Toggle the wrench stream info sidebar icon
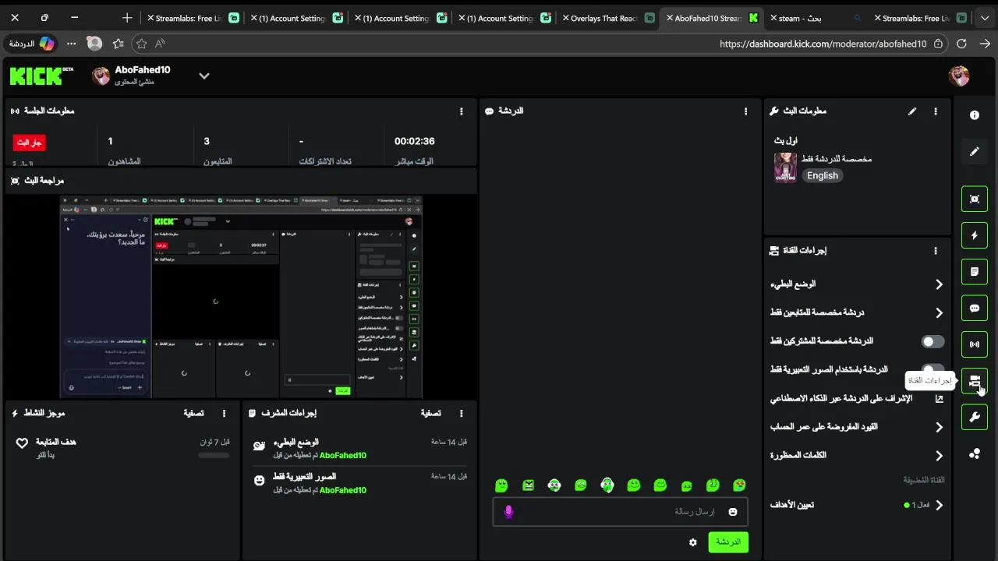998x561 pixels. tap(975, 417)
